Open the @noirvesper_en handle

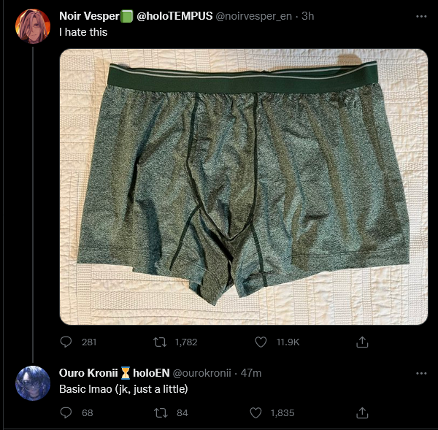click(253, 16)
